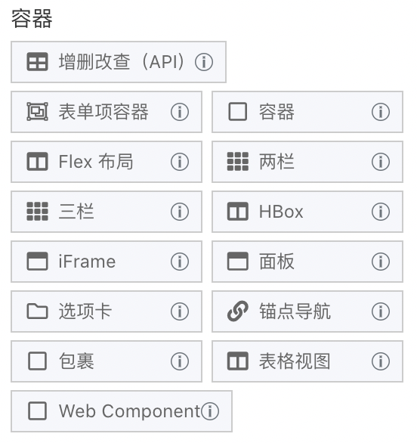Image resolution: width=417 pixels, height=443 pixels.
Task: Click info icon beside 表格视图
Action: click(381, 361)
